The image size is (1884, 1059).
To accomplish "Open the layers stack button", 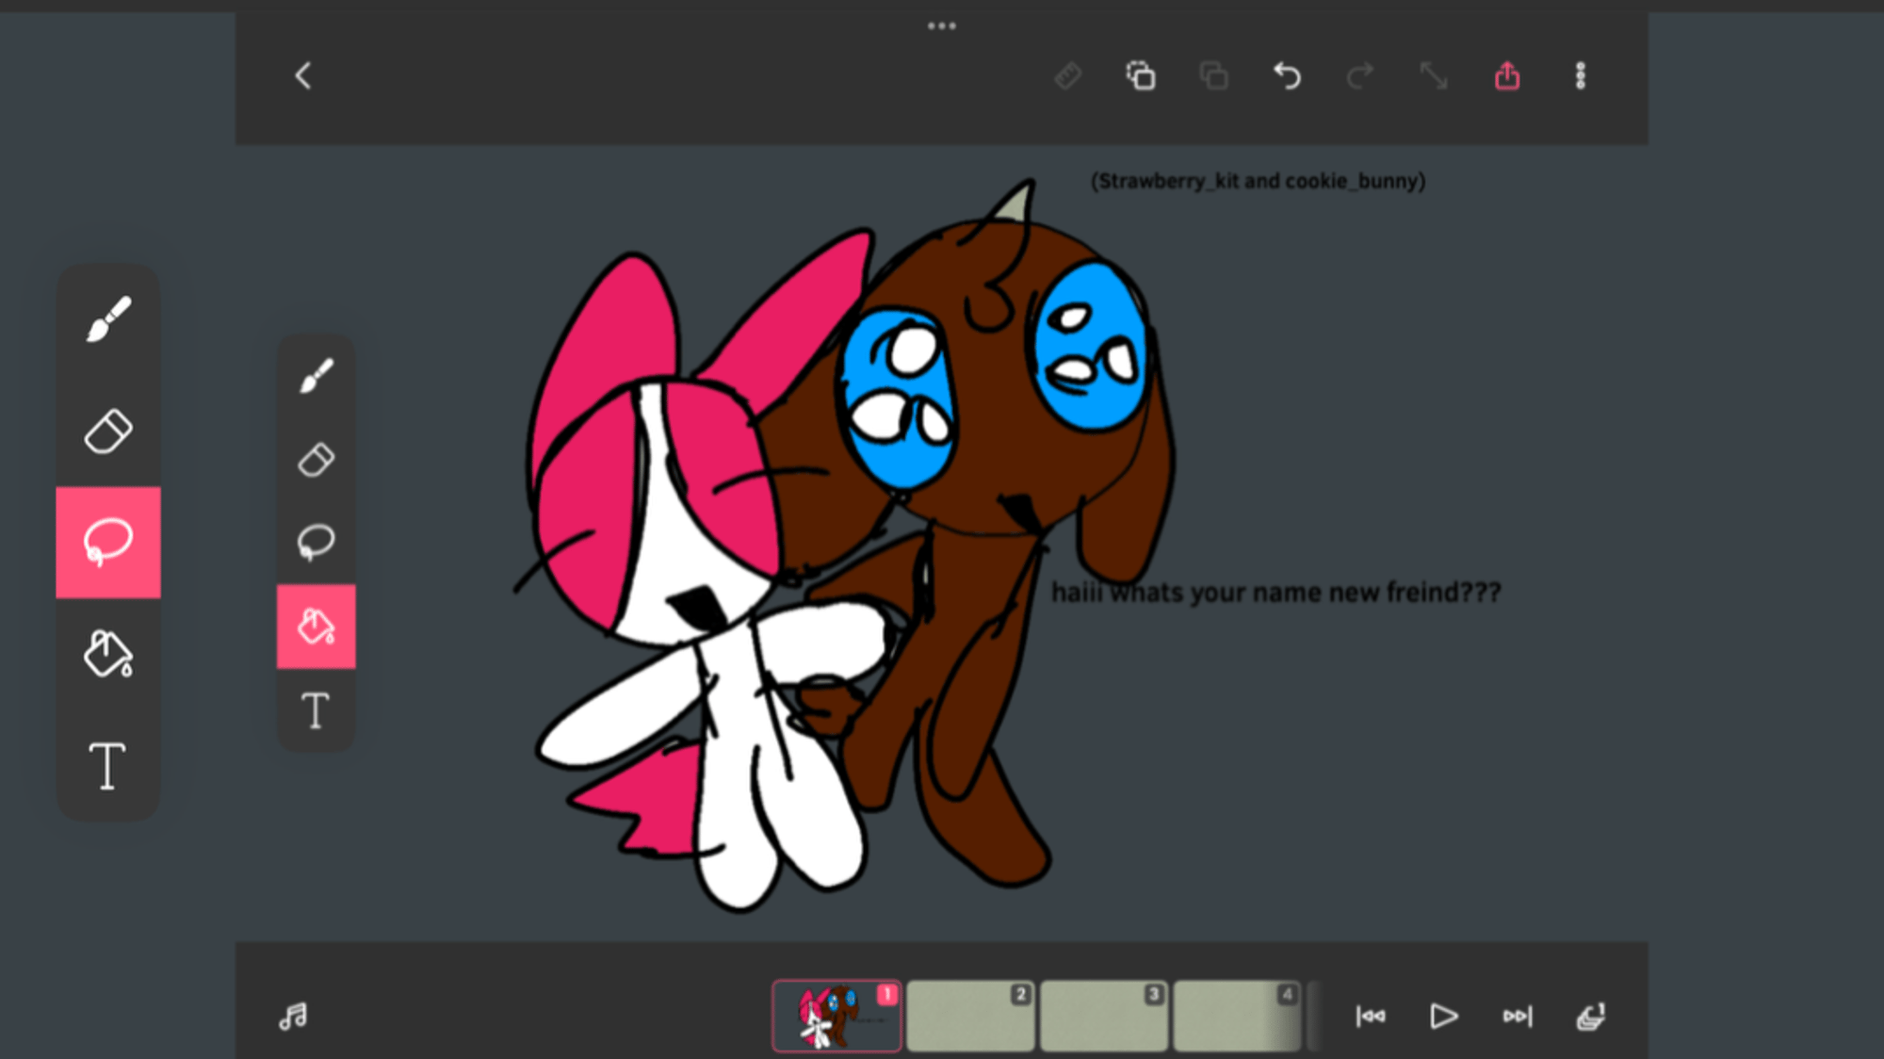I will (x=1591, y=1016).
